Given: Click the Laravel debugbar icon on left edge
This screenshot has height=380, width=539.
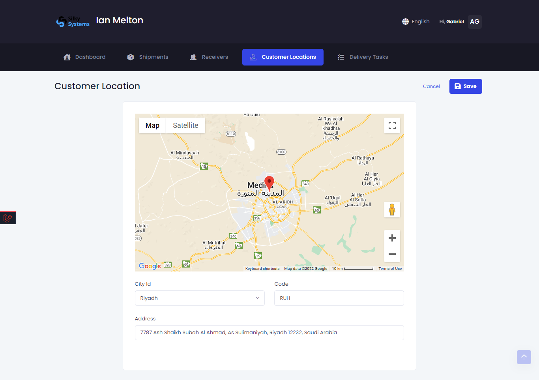Looking at the screenshot, I should (x=7, y=217).
